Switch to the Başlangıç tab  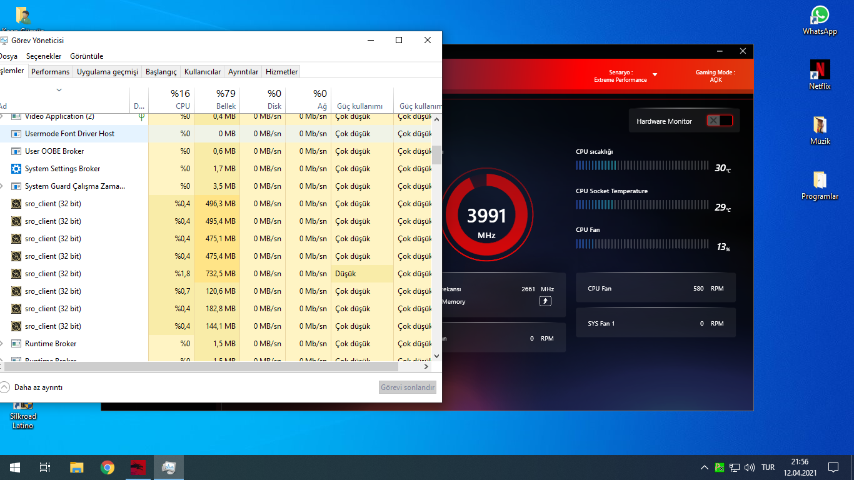(x=161, y=72)
